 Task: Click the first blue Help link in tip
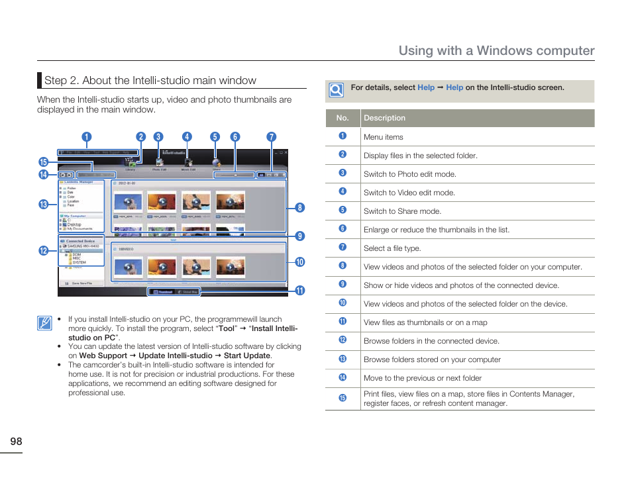[x=426, y=87]
